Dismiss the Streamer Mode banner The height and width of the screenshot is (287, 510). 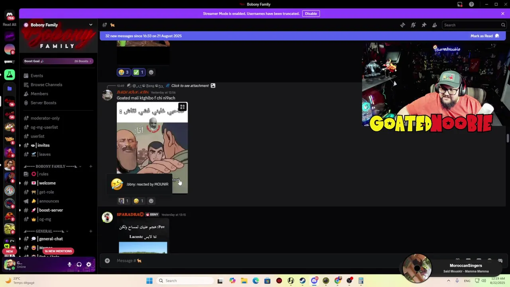pos(503,14)
